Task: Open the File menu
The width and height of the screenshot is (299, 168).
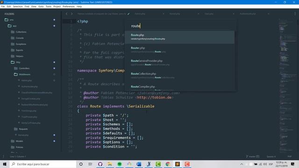Action: pos(3,7)
